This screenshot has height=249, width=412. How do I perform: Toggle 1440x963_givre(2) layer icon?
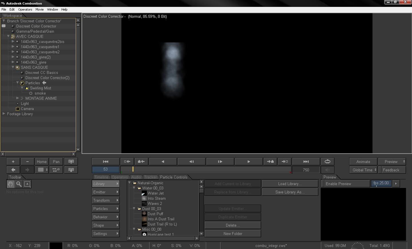point(17,57)
